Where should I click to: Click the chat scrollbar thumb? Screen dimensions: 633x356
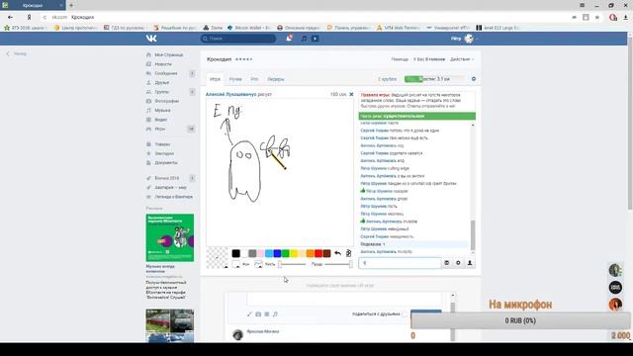[x=473, y=235]
